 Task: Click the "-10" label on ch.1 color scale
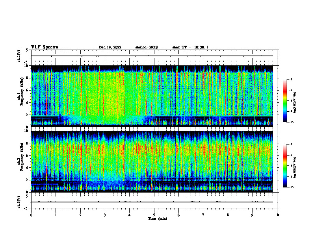point(291,122)
